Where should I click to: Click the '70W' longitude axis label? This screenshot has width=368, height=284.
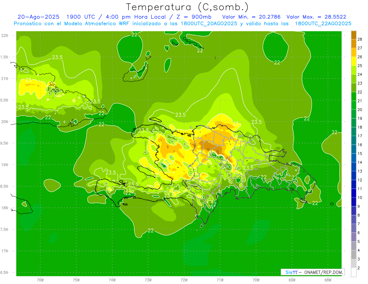pyautogui.click(x=256, y=280)
